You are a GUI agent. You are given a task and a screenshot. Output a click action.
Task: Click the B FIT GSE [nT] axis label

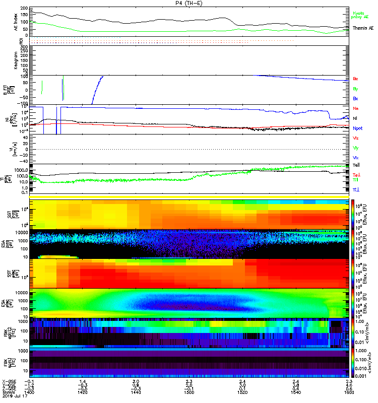click(x=8, y=90)
